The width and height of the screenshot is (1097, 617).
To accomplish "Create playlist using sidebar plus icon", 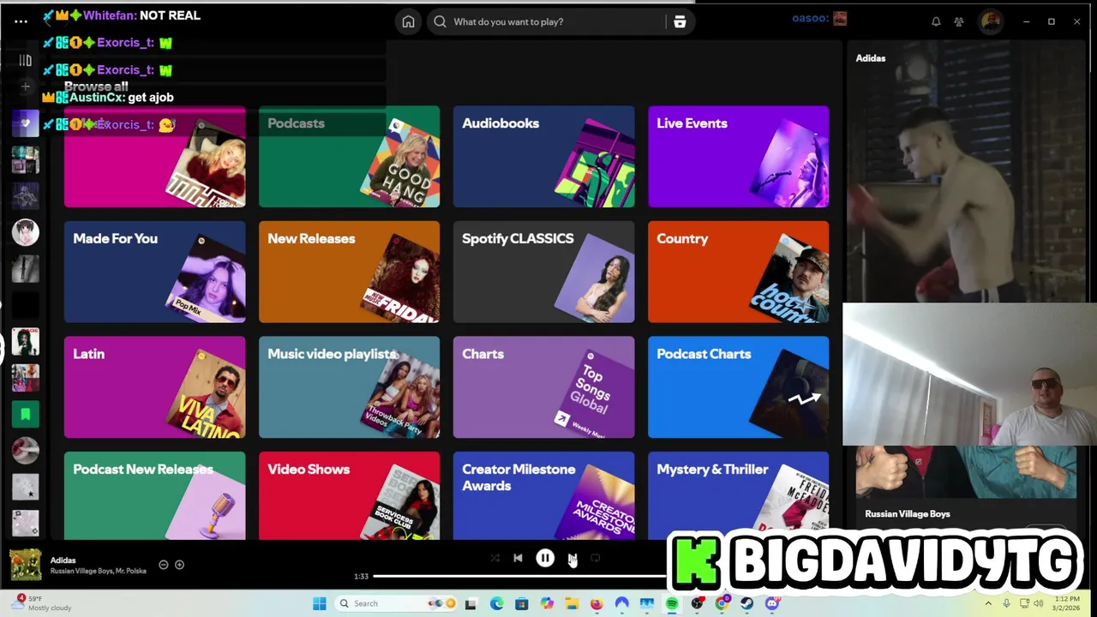I will point(26,86).
